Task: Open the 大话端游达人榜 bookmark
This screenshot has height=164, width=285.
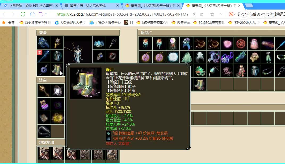Action: pos(70,22)
